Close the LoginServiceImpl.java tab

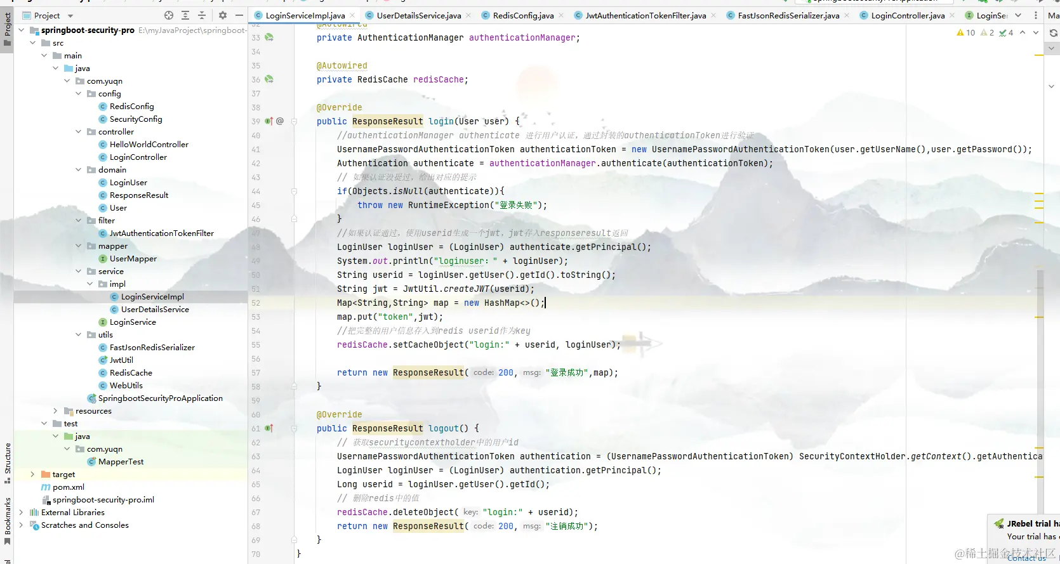[x=352, y=15]
